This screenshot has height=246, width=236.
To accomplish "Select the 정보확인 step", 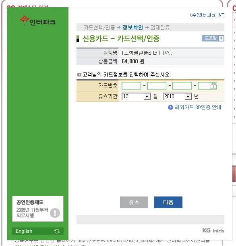I will click(x=133, y=27).
